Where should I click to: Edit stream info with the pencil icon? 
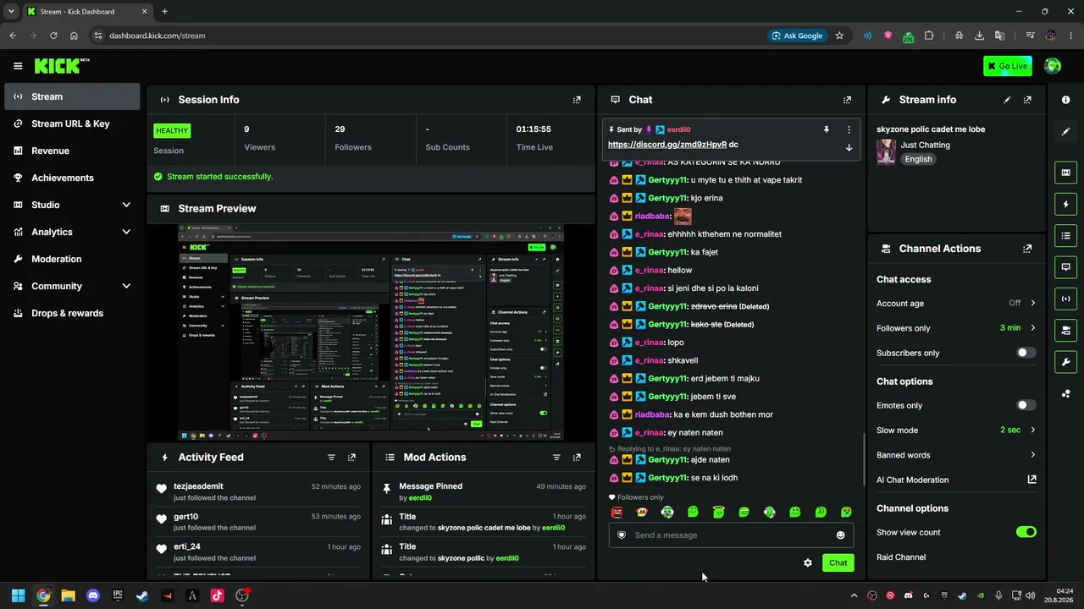[x=1007, y=100]
